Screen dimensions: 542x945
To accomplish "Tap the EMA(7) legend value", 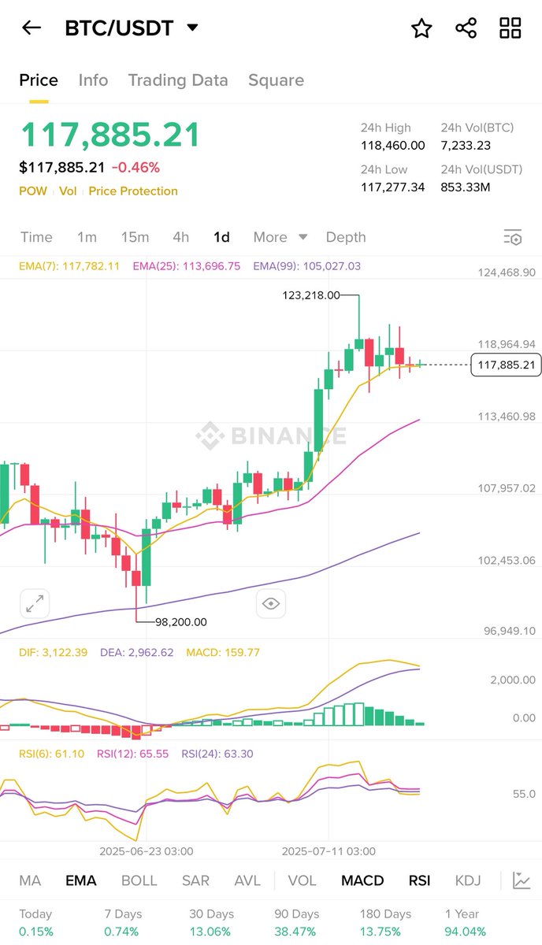I will pos(69,266).
